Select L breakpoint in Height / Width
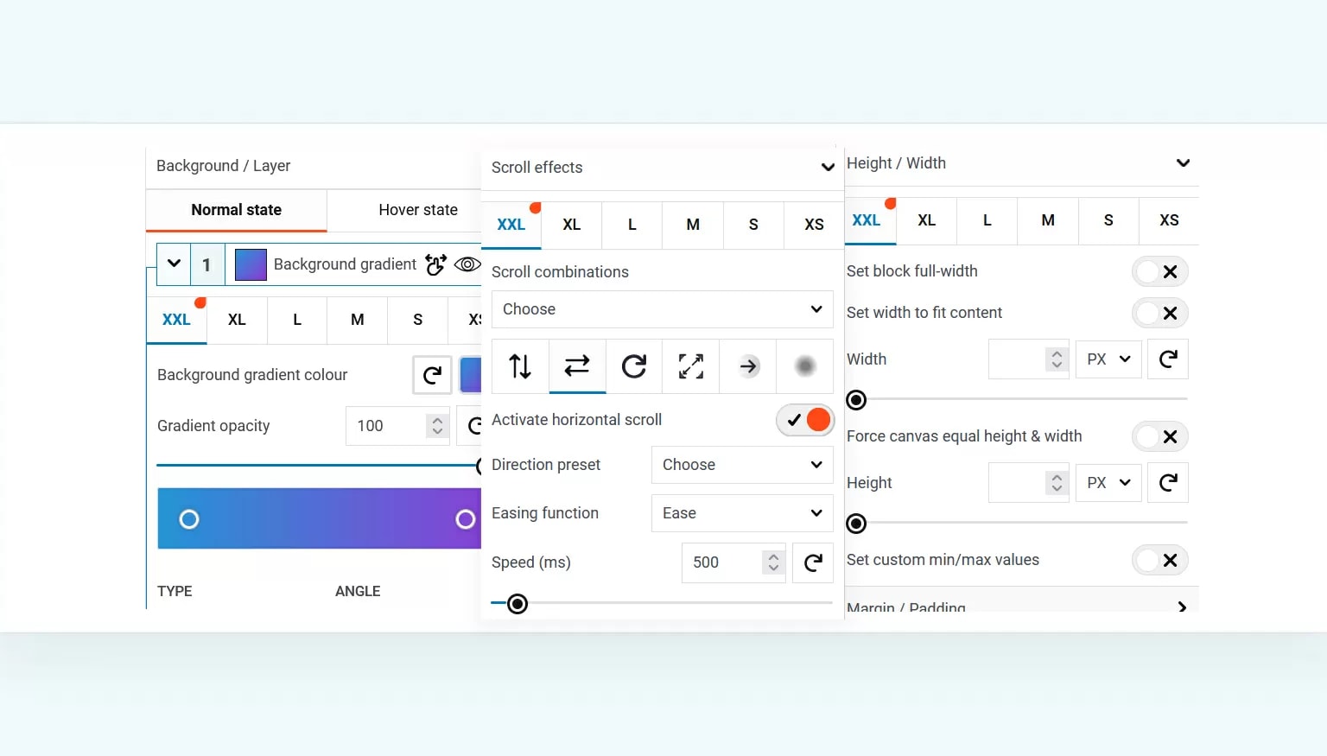 987,220
